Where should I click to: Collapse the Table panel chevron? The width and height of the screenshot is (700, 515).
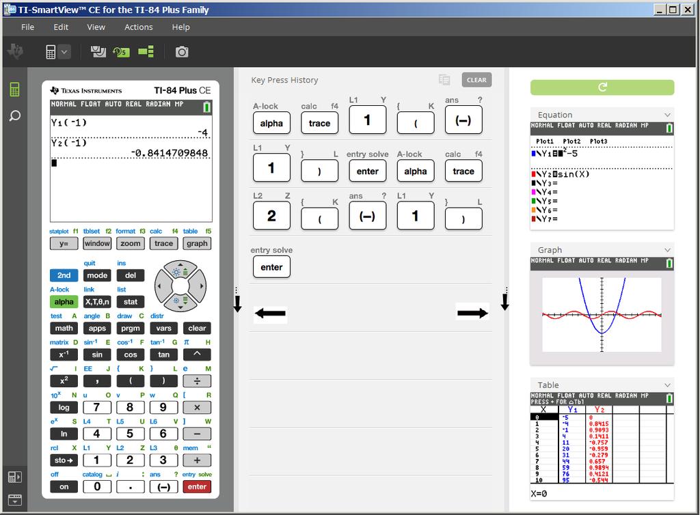click(x=667, y=385)
